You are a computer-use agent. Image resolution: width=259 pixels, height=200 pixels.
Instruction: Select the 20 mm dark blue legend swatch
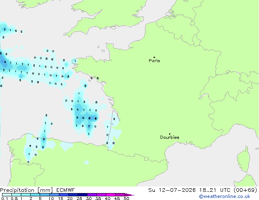[x=73, y=195]
